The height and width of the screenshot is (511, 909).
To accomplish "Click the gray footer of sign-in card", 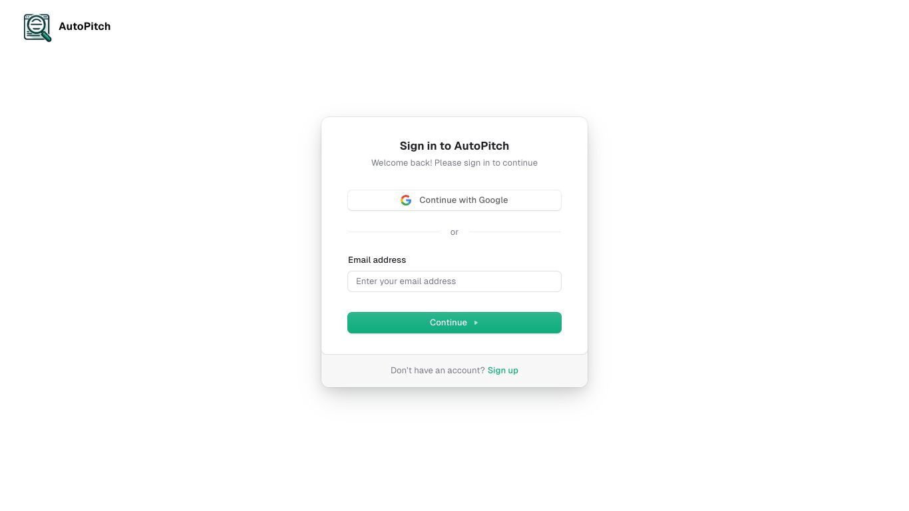I will click(454, 371).
